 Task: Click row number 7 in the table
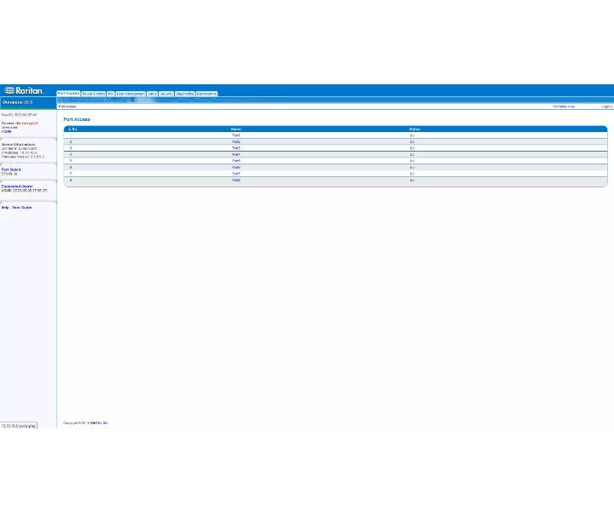(x=71, y=174)
